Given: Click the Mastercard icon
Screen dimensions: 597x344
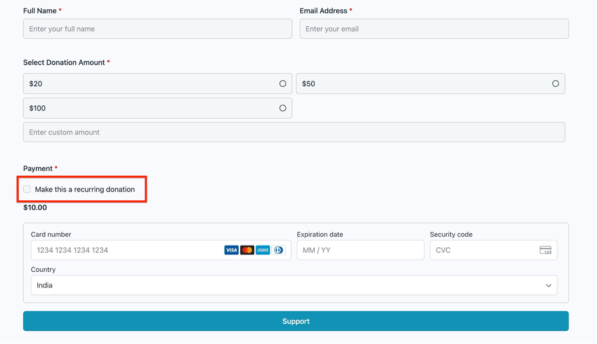Looking at the screenshot, I should (247, 250).
